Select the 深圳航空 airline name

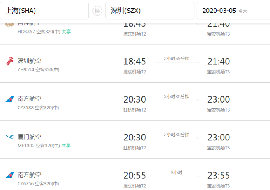29,61
